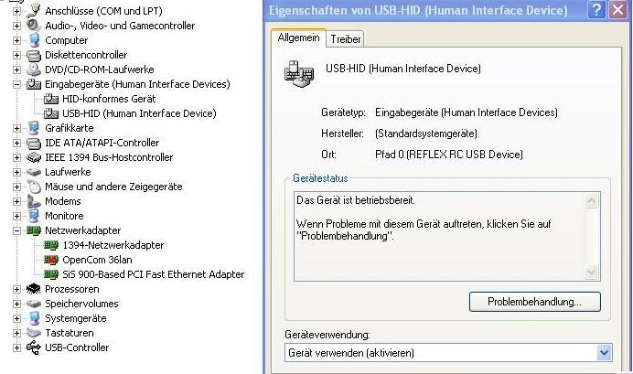Viewport: 633px width, 374px height.
Task: Click the Monitore screen icon
Action: pos(35,216)
